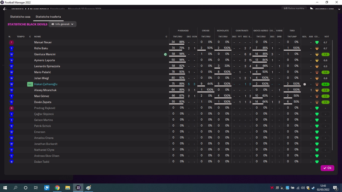Image resolution: width=342 pixels, height=192 pixels.
Task: Click the MC position badge beside Çalhanoğlu
Action: [30, 84]
